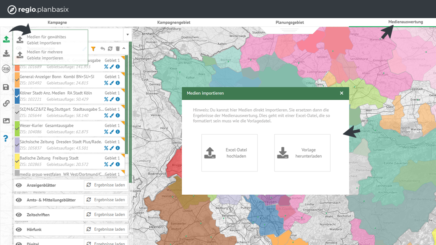Click the ZIS circle icon in sidebar
The width and height of the screenshot is (436, 245).
[6, 69]
